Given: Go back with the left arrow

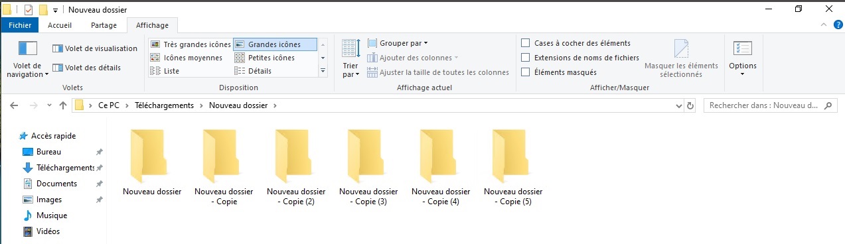Looking at the screenshot, I should coord(15,105).
